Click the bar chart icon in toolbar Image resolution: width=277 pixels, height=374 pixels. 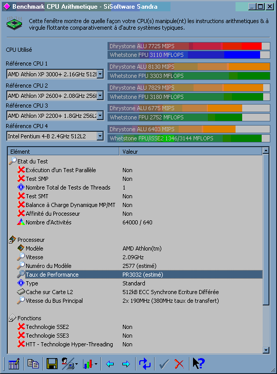[x=88, y=364]
